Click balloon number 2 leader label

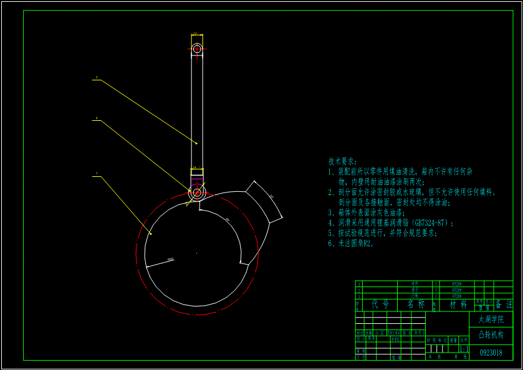click(x=97, y=118)
